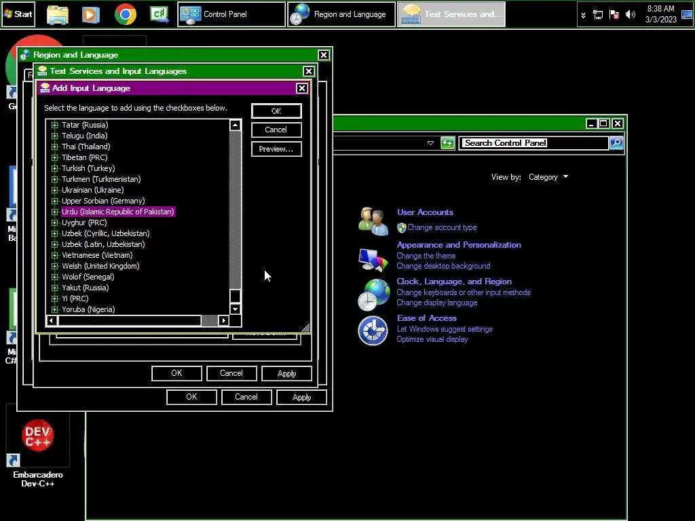Launch File Explorer from the taskbar
The width and height of the screenshot is (695, 521).
[58, 15]
